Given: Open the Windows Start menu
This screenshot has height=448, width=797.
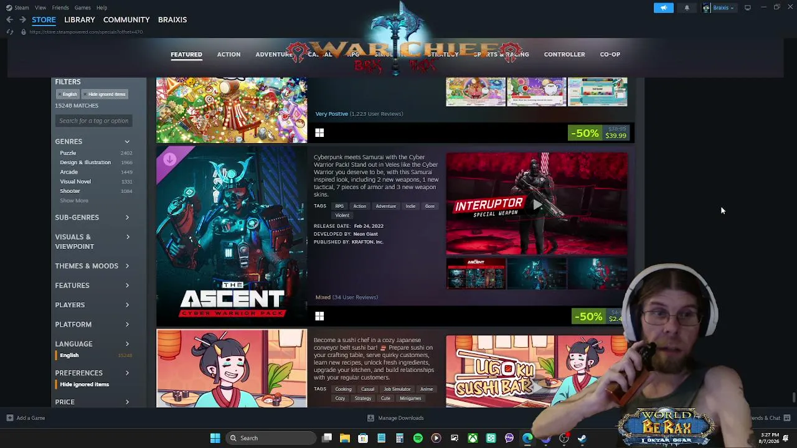Looking at the screenshot, I should pos(215,438).
